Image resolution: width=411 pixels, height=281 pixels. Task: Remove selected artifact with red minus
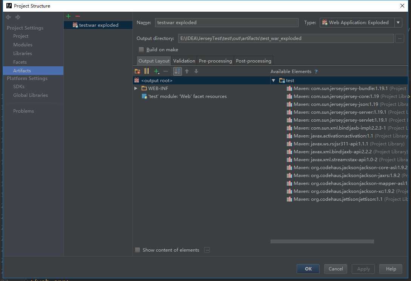(78, 16)
